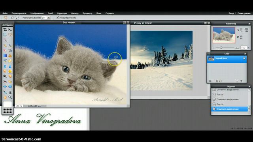253x142 pixels.
Task: Select the Brush tool
Action: 10,46
